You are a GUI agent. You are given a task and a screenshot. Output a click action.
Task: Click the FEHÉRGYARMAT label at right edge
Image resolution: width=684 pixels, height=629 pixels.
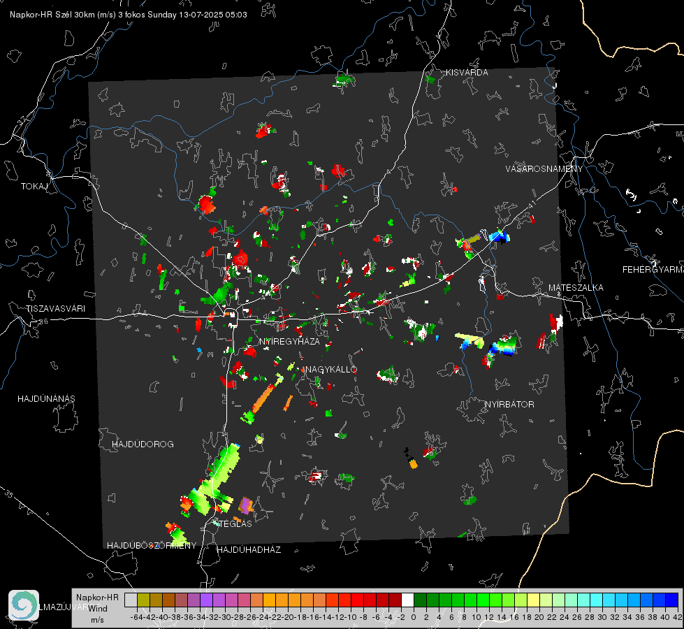point(653,270)
